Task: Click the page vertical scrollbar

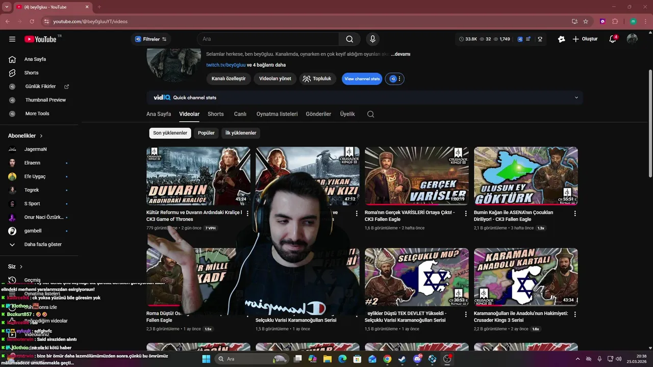Action: pyautogui.click(x=650, y=122)
